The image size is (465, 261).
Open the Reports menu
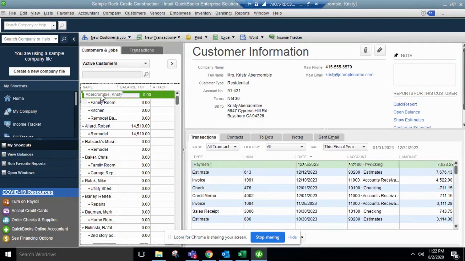242,13
